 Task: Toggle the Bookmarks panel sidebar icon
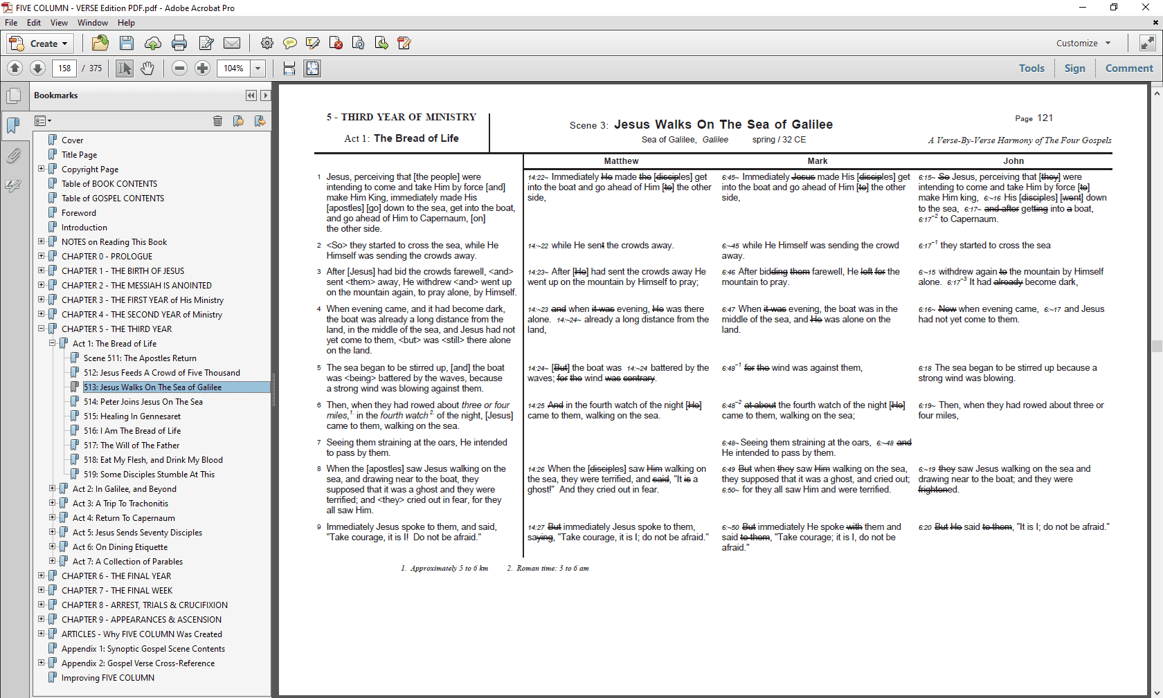coord(13,125)
